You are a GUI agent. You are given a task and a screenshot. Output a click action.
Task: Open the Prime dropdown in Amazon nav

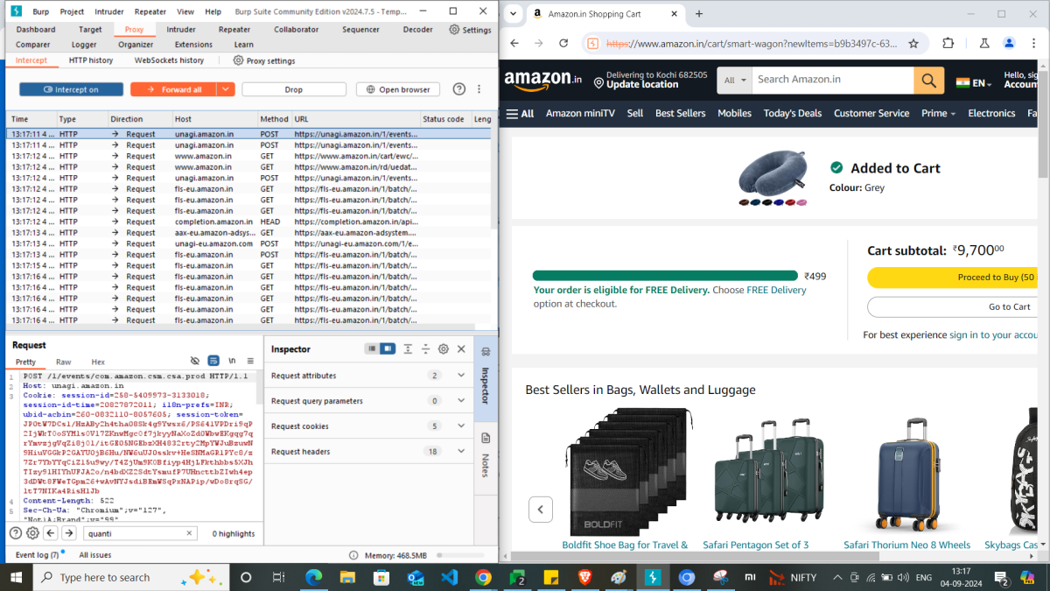[x=938, y=113]
